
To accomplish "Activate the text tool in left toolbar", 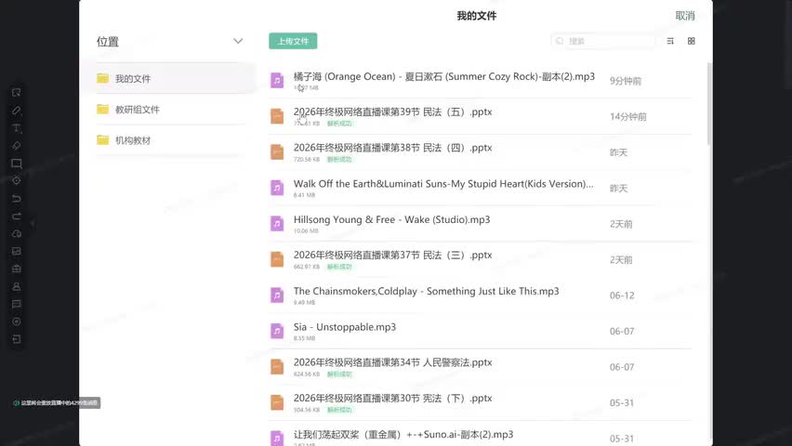I will point(16,128).
